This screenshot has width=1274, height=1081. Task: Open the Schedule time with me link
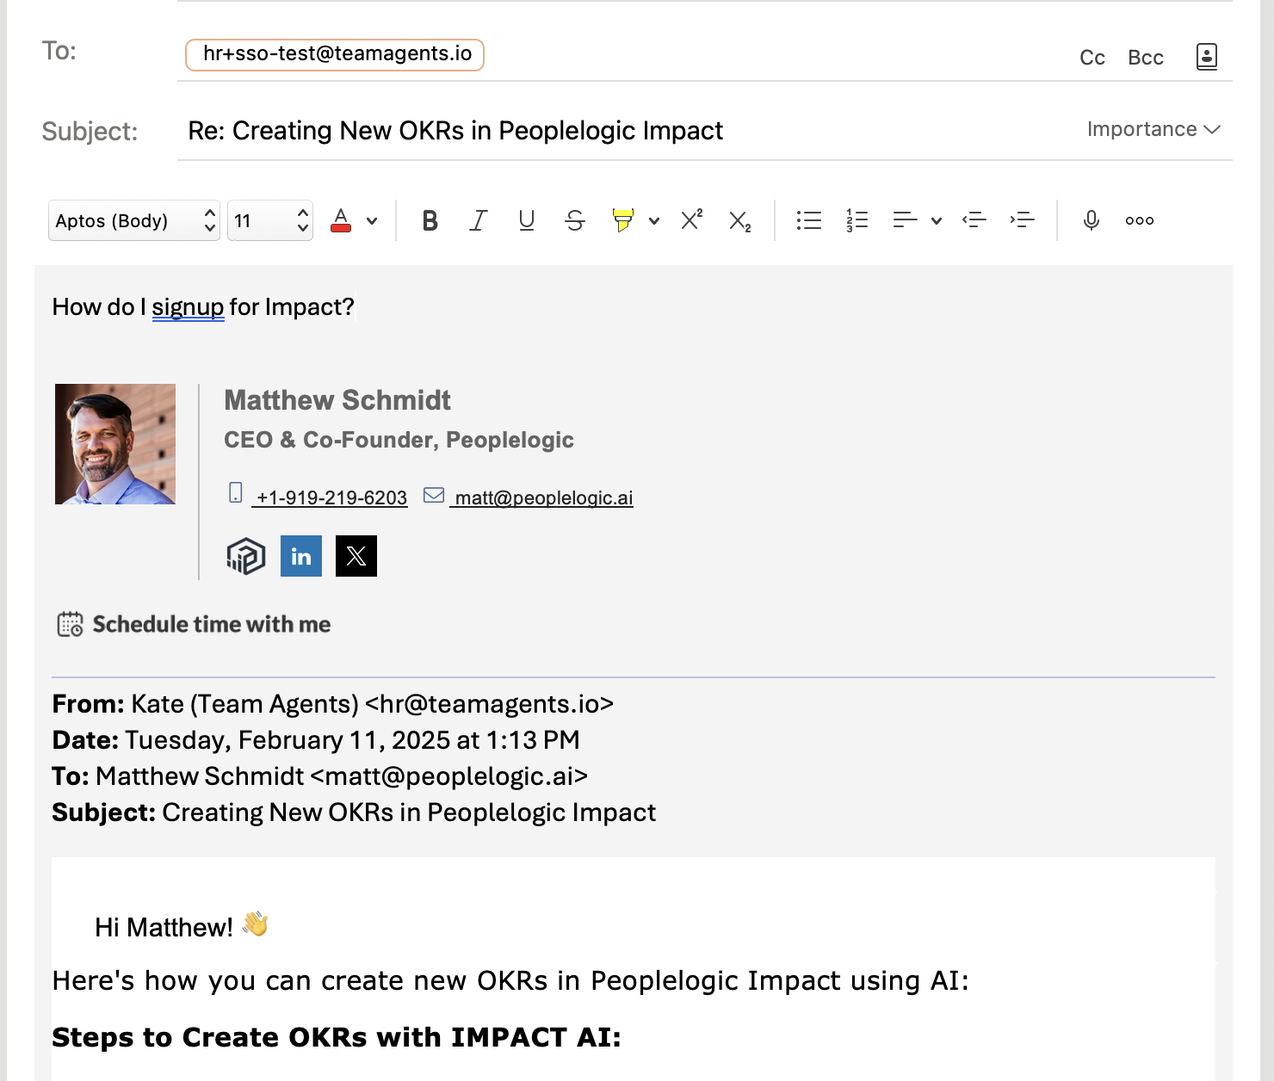click(212, 624)
